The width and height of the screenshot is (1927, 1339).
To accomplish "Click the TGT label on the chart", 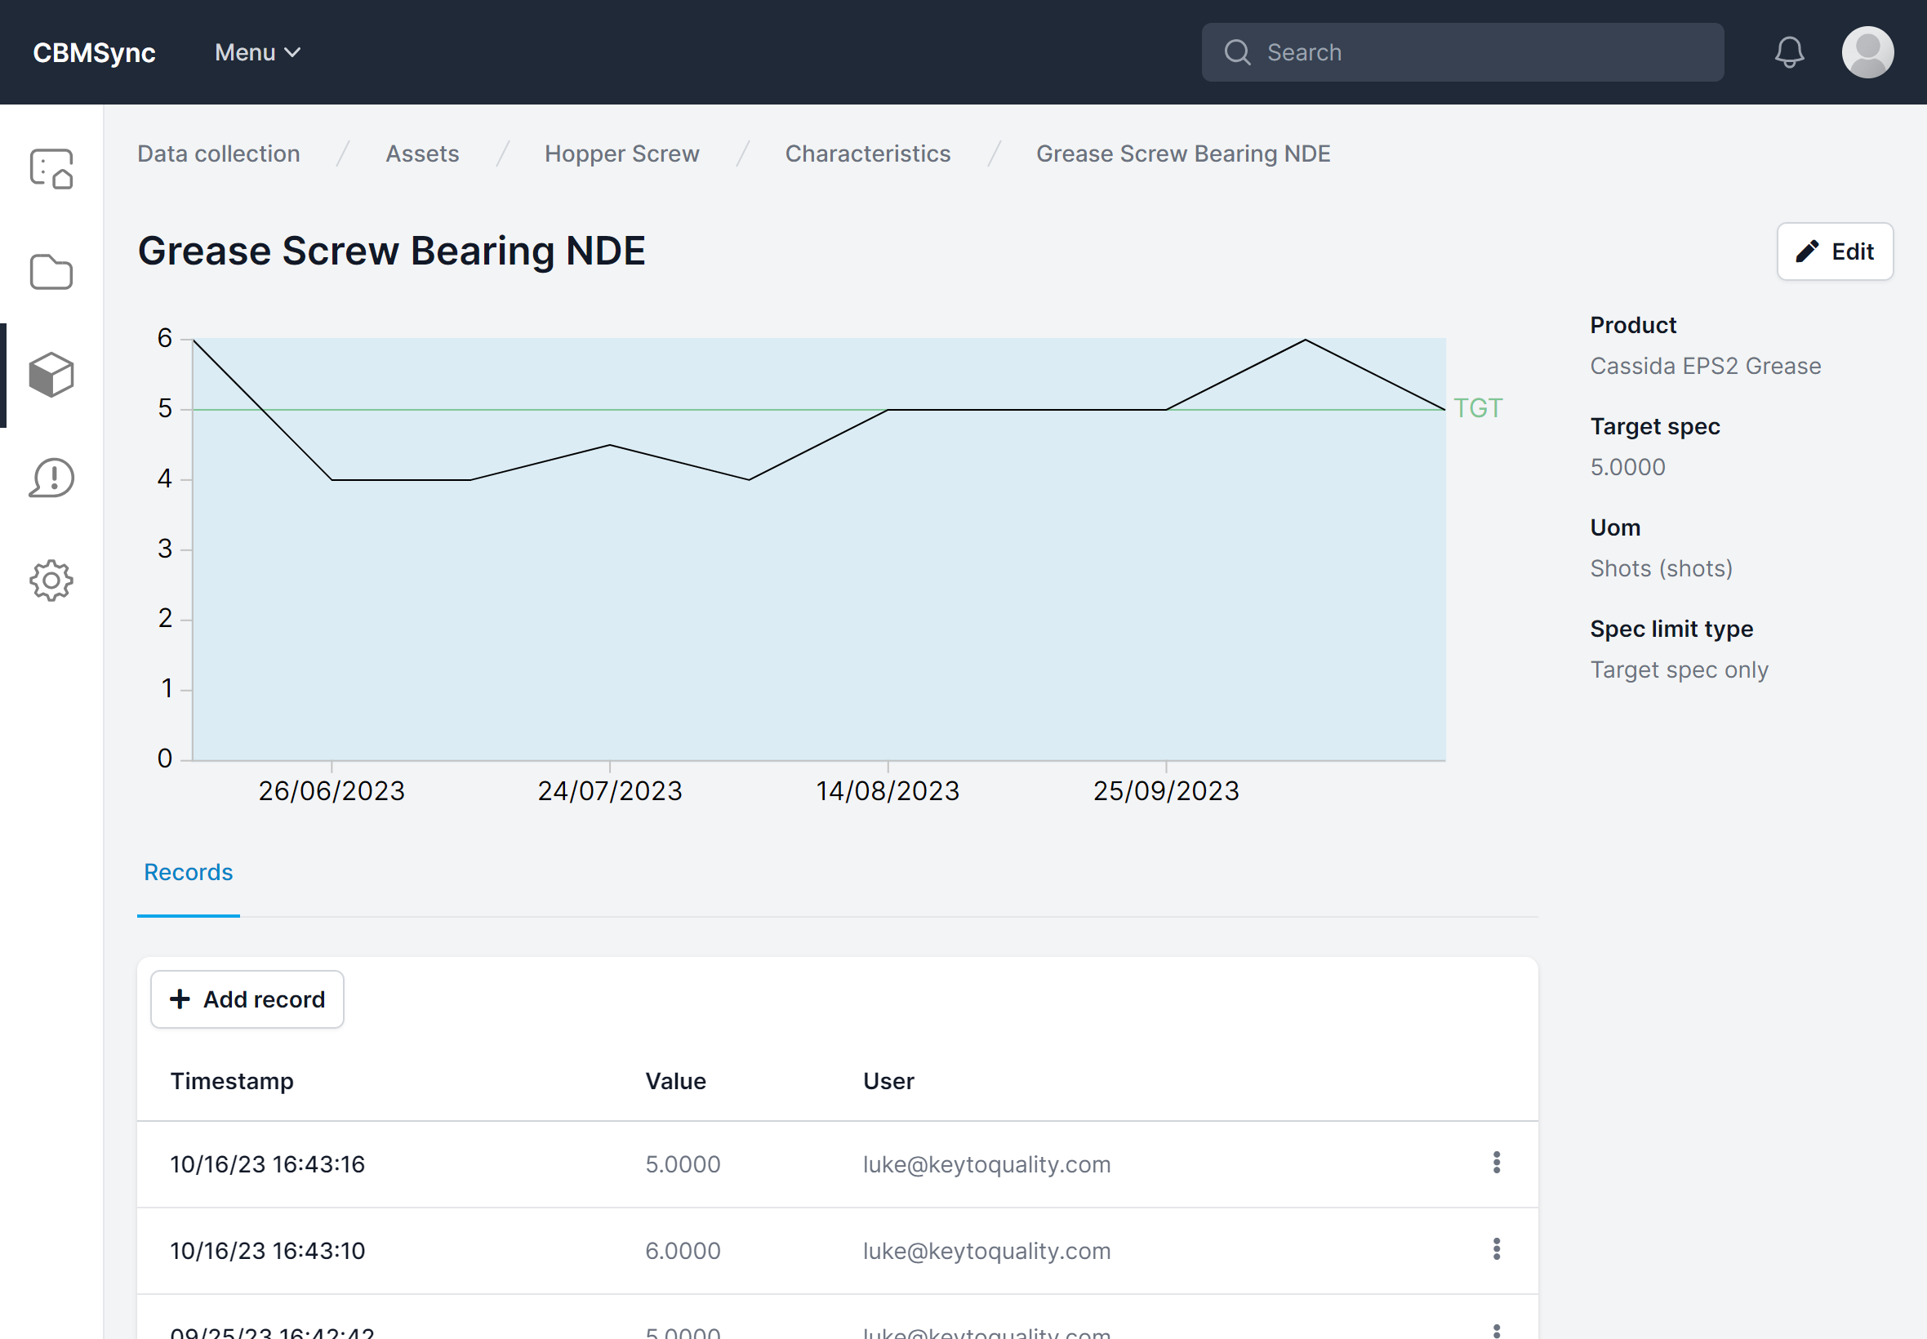I will click(x=1477, y=407).
